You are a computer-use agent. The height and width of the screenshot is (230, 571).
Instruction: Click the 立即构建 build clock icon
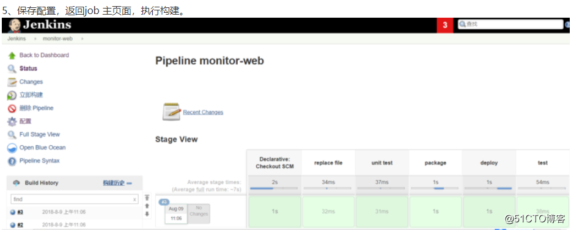pyautogui.click(x=12, y=95)
